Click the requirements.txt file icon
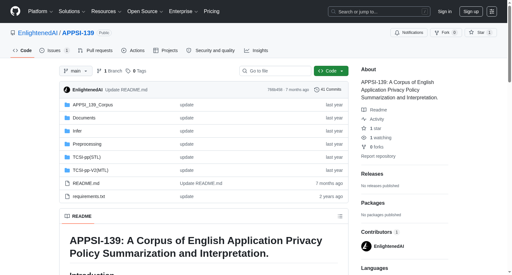512x275 pixels. click(x=67, y=196)
